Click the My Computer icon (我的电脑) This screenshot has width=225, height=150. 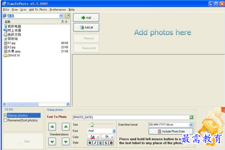(5, 26)
